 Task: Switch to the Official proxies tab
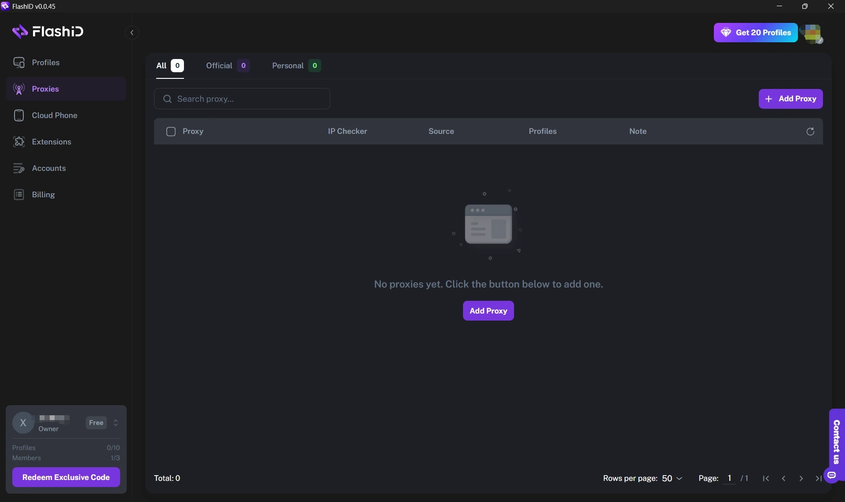tap(227, 65)
